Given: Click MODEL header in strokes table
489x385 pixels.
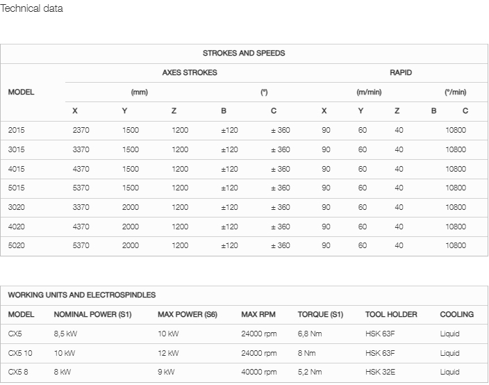Looking at the screenshot, I should 22,92.
